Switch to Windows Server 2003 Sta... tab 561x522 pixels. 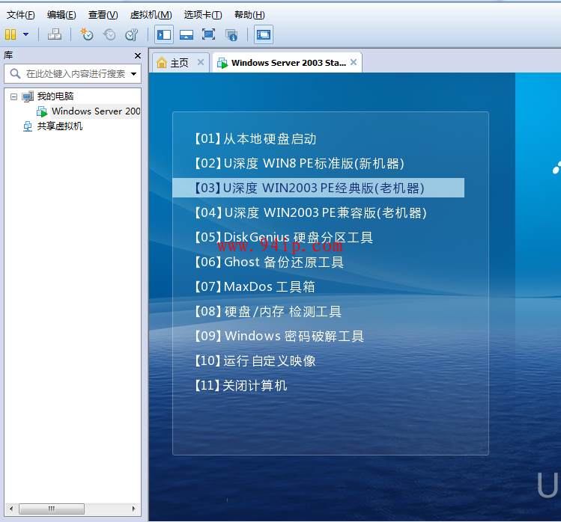(288, 63)
